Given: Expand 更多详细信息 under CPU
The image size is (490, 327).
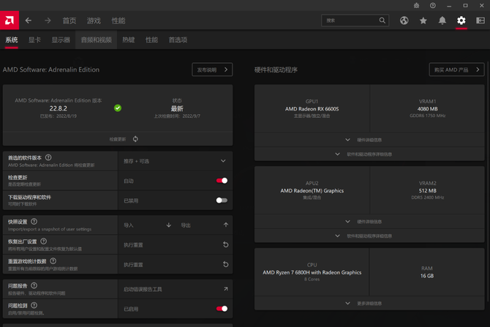Looking at the screenshot, I should coord(369,304).
